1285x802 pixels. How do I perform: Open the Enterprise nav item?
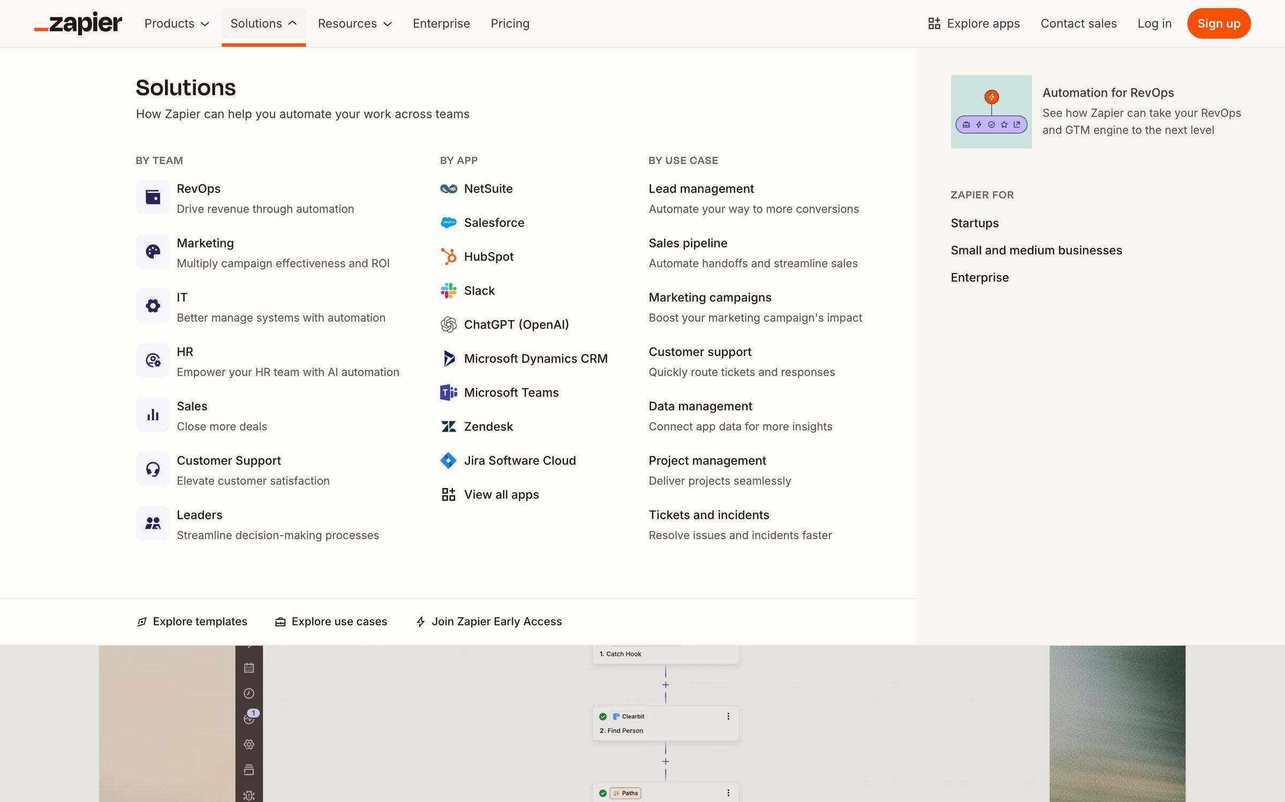[x=441, y=24]
